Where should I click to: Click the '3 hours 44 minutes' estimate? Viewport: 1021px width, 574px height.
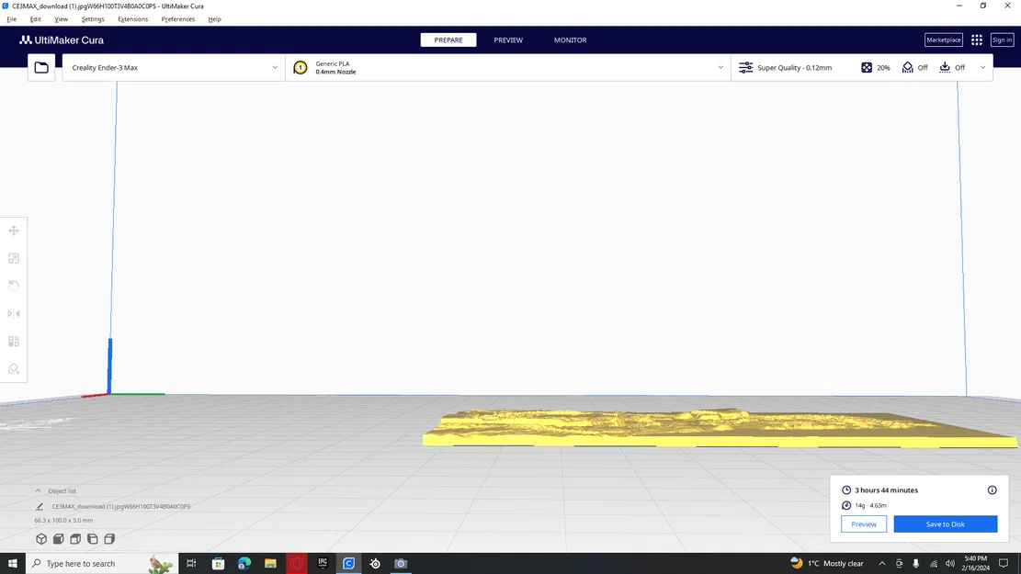[x=886, y=490]
